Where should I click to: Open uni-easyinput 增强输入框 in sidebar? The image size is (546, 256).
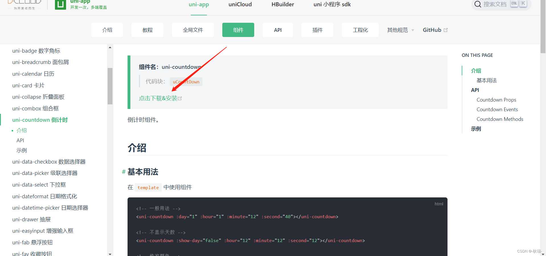click(43, 231)
